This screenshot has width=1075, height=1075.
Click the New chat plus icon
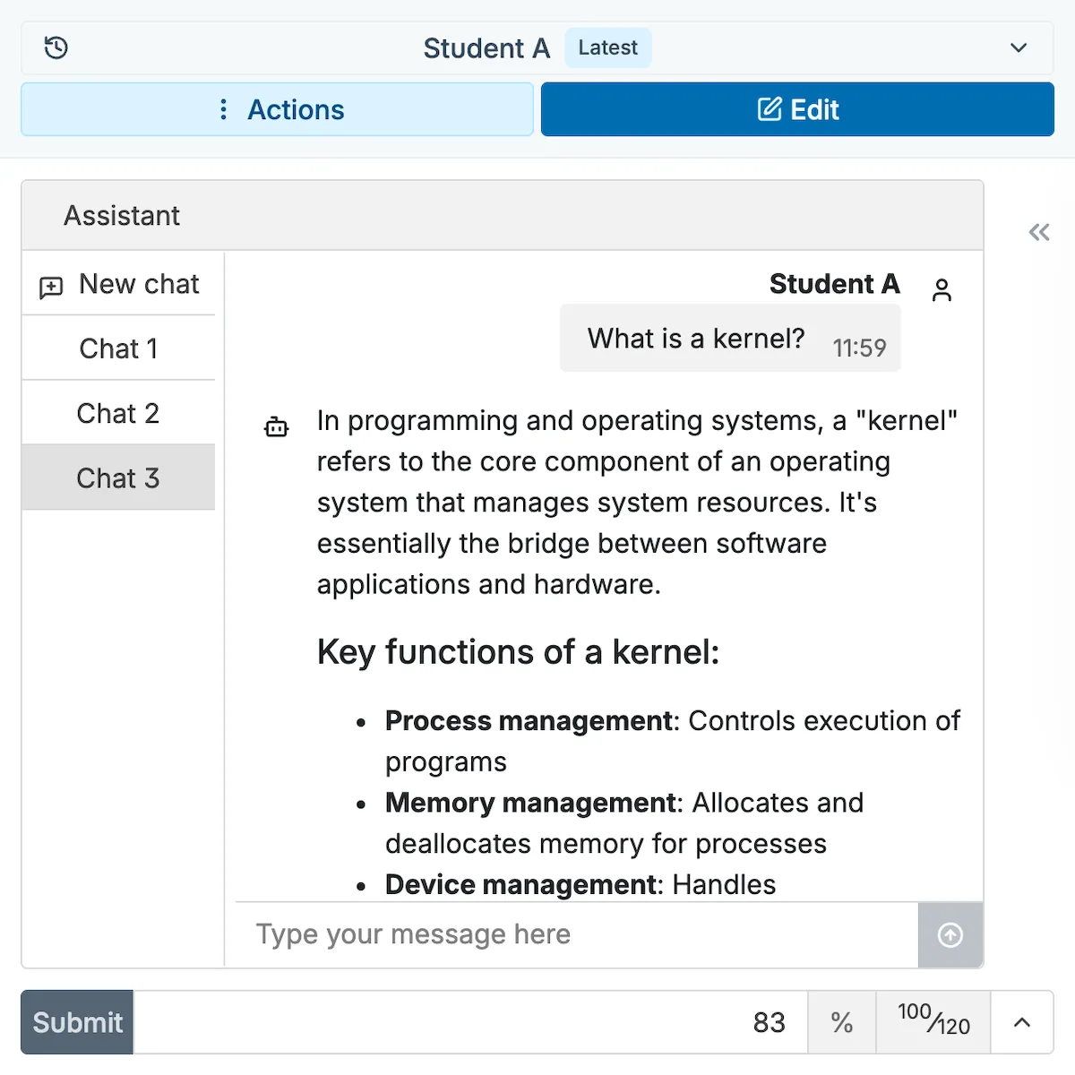[x=51, y=287]
